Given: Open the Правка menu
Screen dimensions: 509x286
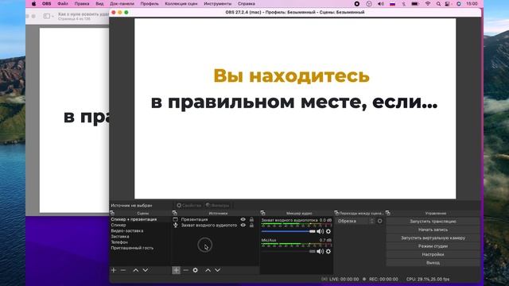Looking at the screenshot, I should click(x=82, y=4).
